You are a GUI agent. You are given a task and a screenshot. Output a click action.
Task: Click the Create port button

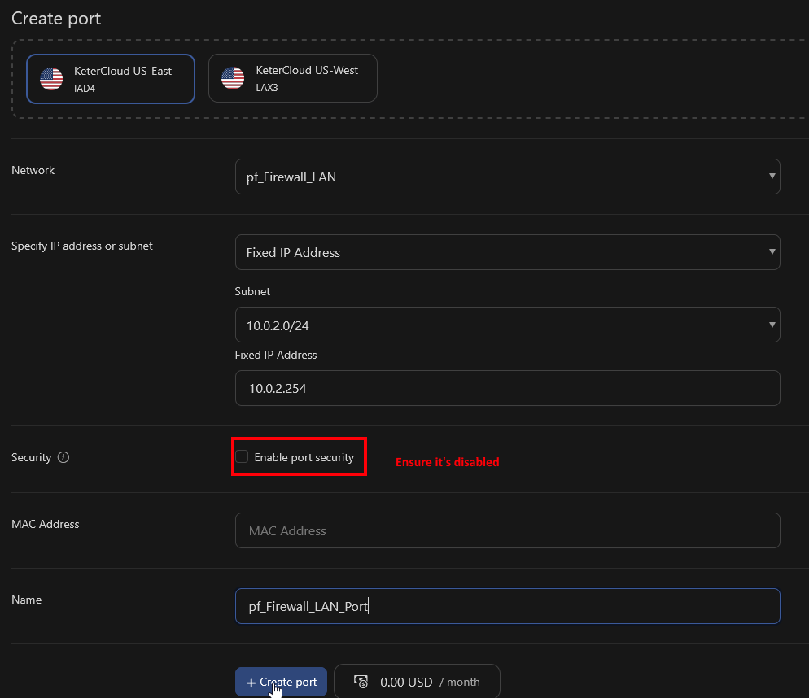(281, 682)
